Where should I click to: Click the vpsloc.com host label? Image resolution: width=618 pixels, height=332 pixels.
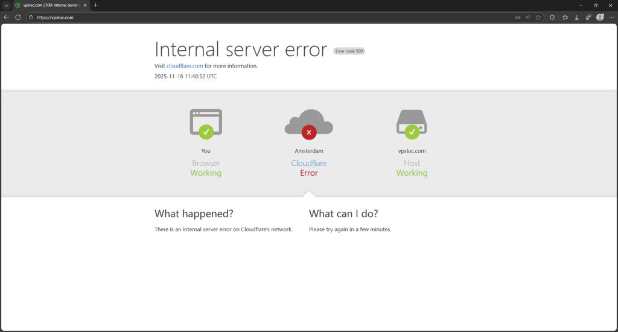pyautogui.click(x=412, y=151)
